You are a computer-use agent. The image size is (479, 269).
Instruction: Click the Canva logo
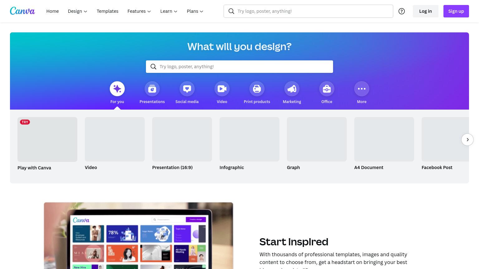22,11
